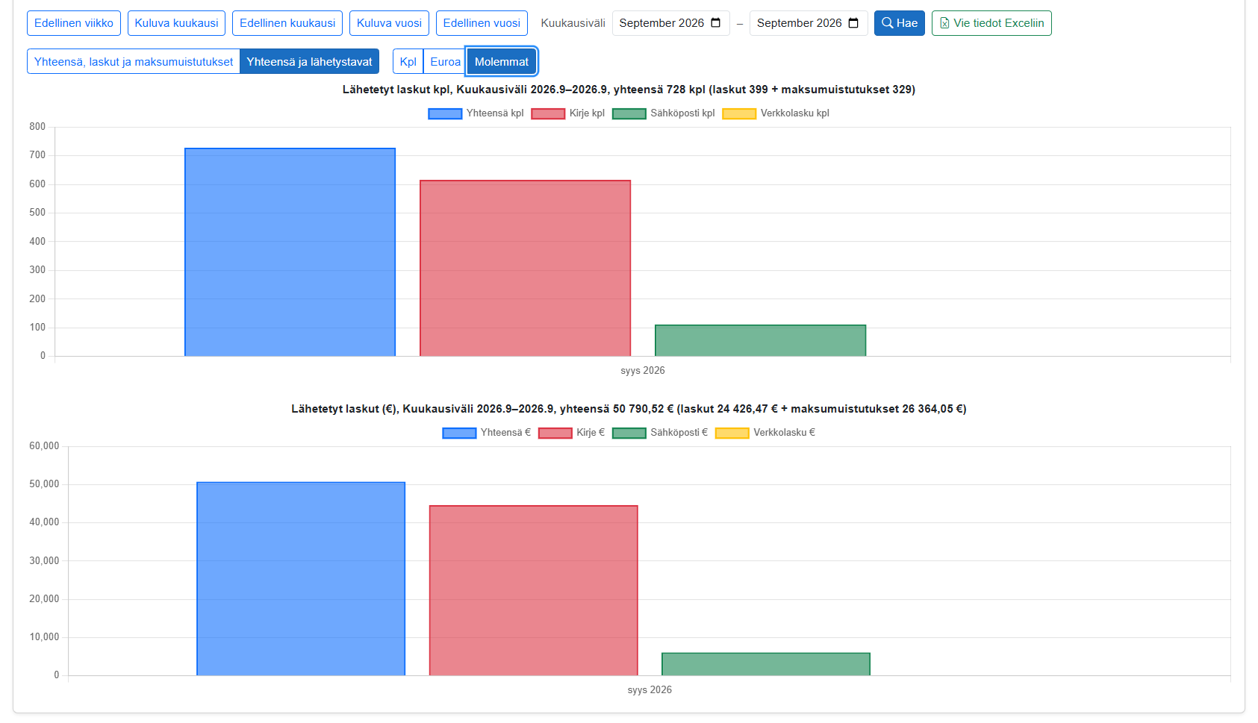This screenshot has width=1258, height=723.
Task: Click the 'Kuukausiväli' label
Action: tap(573, 23)
